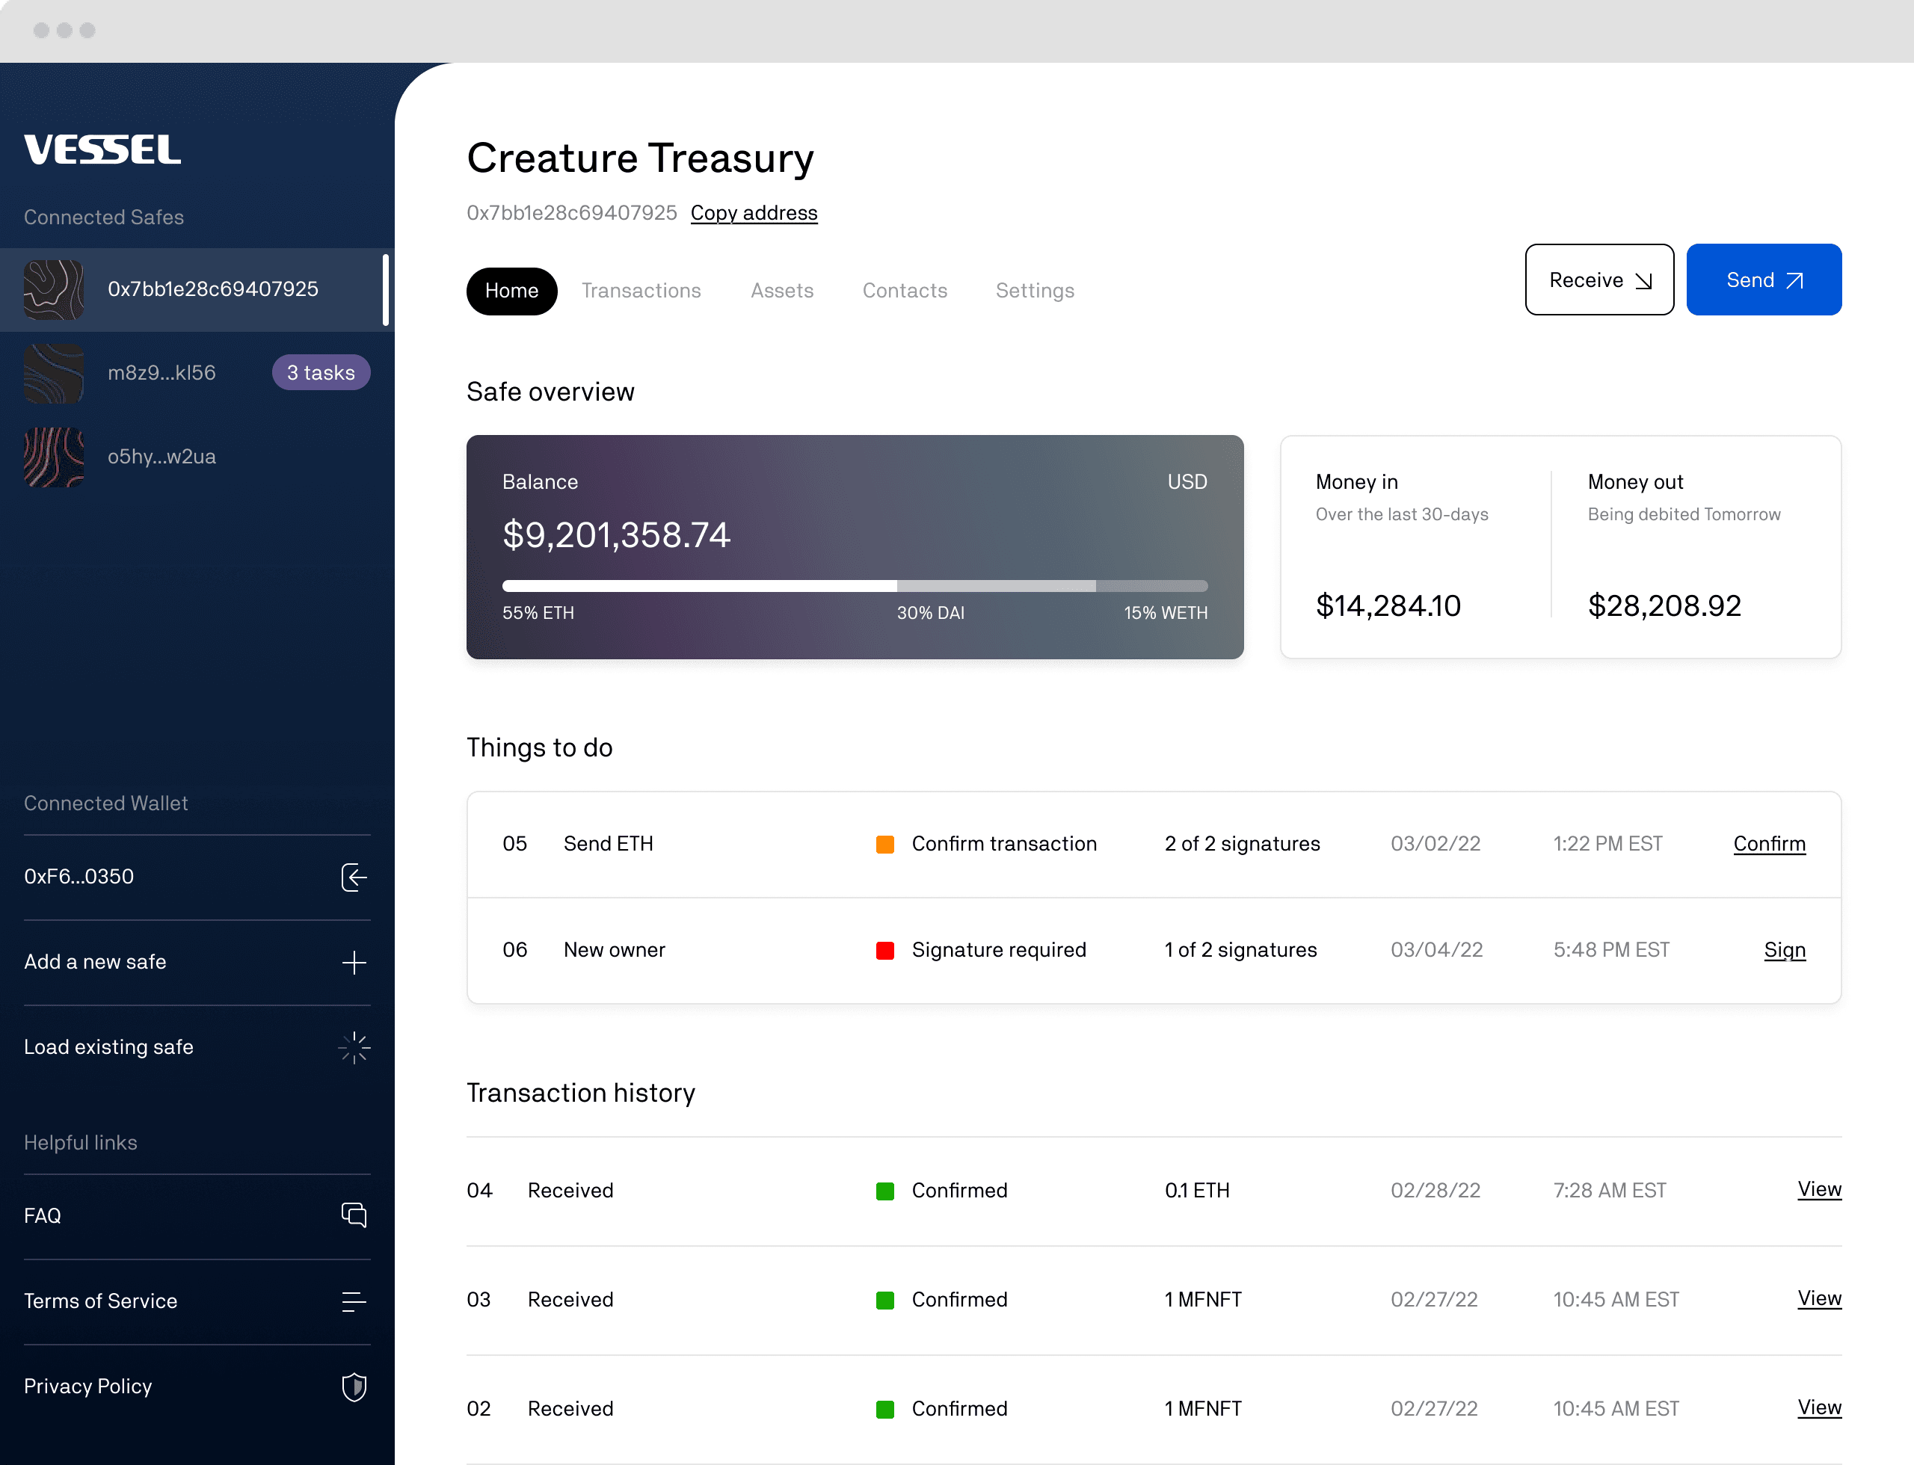Click the orange status indicator on the Send ETH row
The image size is (1914, 1465).
tap(885, 843)
